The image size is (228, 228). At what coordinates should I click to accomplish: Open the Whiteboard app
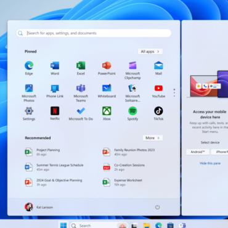click(107, 91)
